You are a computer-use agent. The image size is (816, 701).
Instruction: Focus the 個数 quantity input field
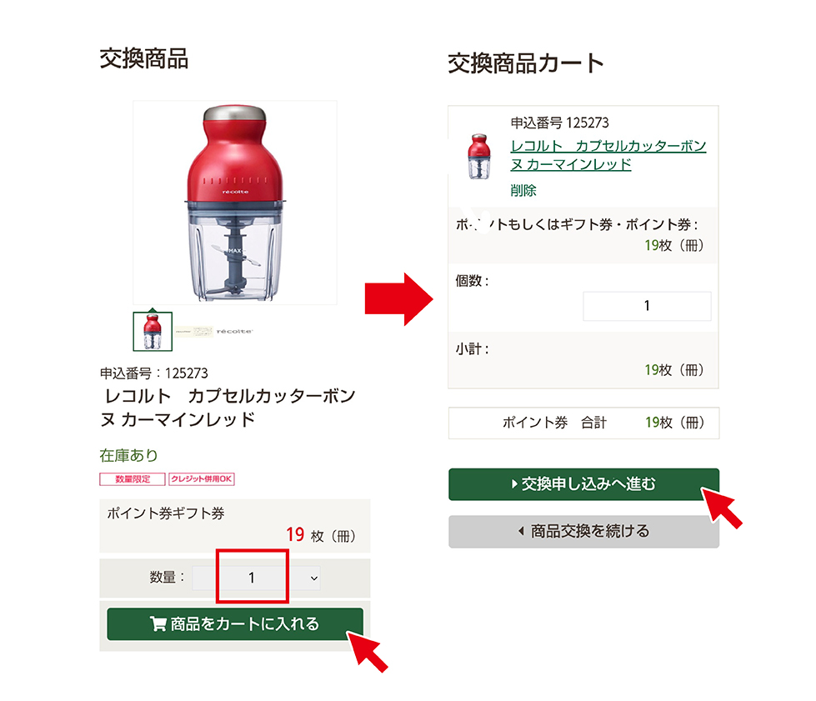pos(647,306)
